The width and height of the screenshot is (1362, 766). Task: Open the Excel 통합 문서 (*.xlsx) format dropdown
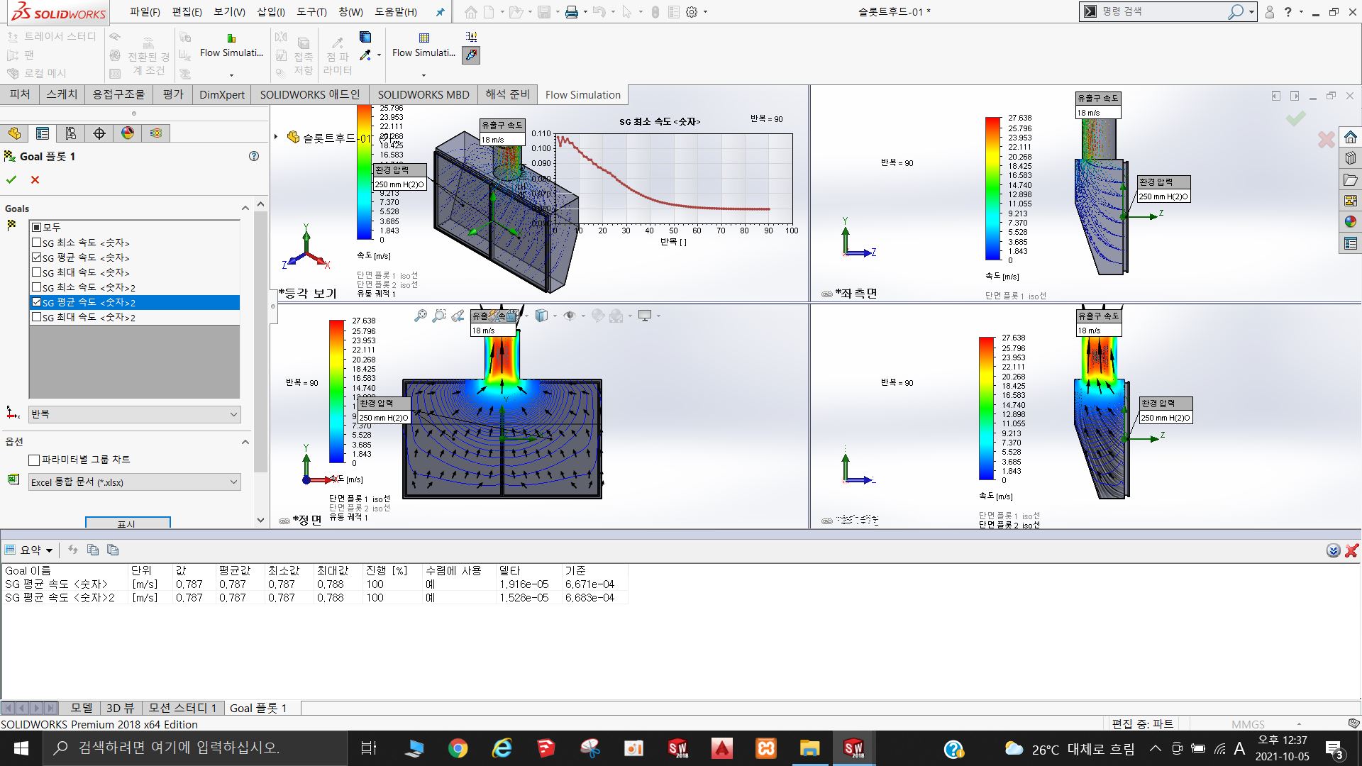click(135, 482)
